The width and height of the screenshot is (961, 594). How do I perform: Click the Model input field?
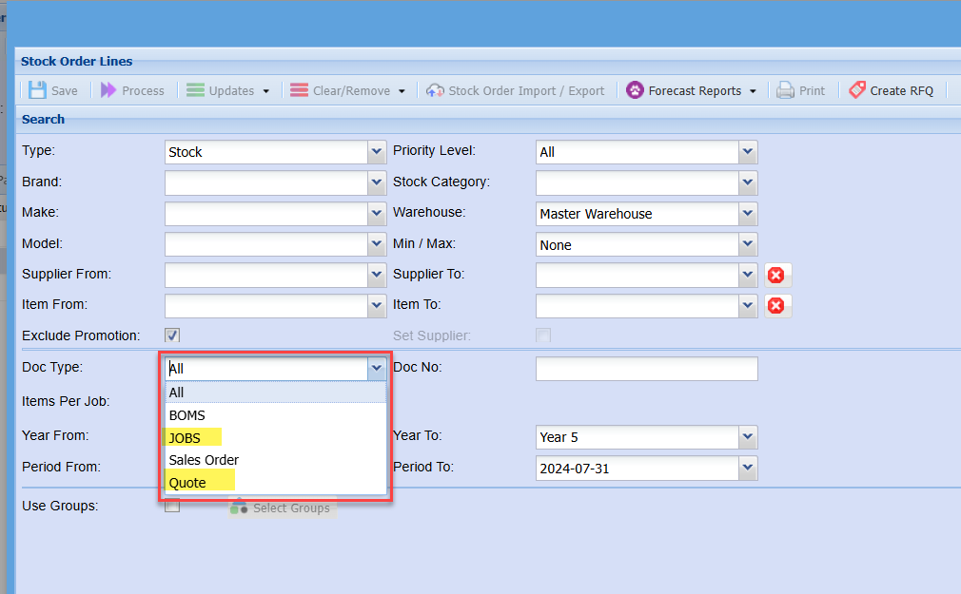tap(266, 243)
